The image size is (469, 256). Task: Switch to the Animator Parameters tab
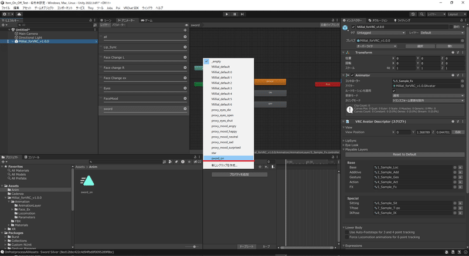(119, 25)
